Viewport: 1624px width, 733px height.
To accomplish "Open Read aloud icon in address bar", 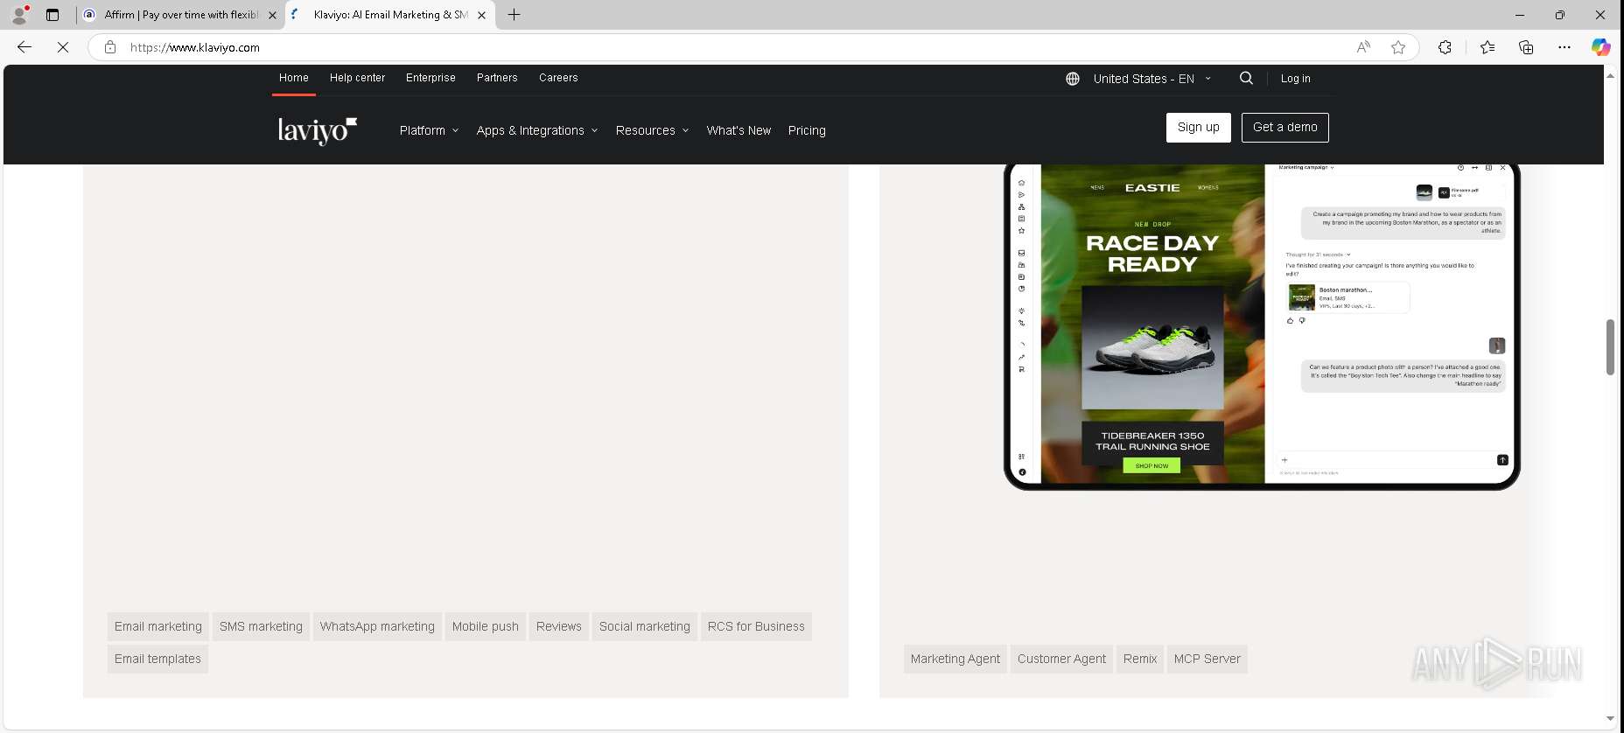I will tap(1363, 47).
